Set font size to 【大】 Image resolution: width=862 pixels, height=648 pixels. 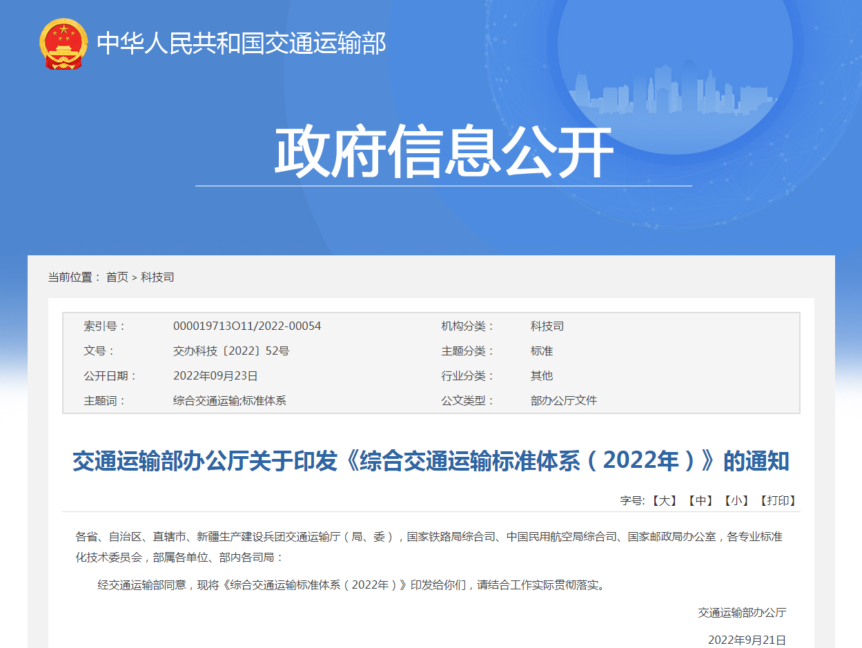pyautogui.click(x=665, y=500)
